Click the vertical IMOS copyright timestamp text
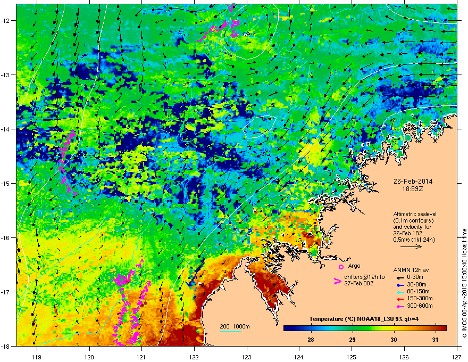This screenshot has width=468, height=362. coord(464,283)
